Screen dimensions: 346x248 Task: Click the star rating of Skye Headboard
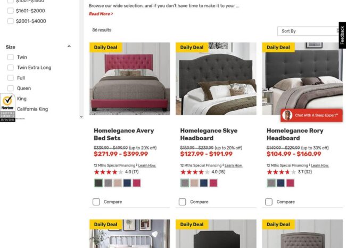pos(195,172)
